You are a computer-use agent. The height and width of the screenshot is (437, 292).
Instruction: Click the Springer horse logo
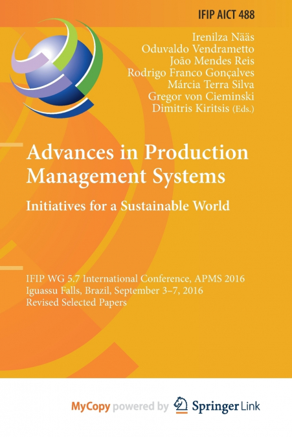tap(181, 405)
